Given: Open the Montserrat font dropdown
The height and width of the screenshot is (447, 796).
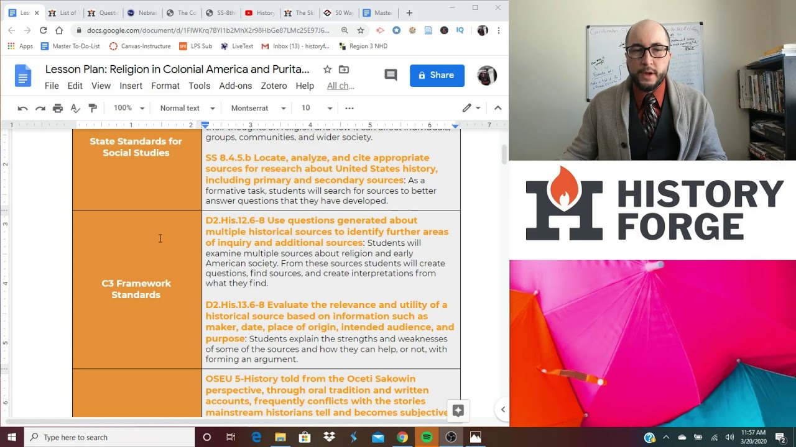Looking at the screenshot, I should [x=258, y=108].
